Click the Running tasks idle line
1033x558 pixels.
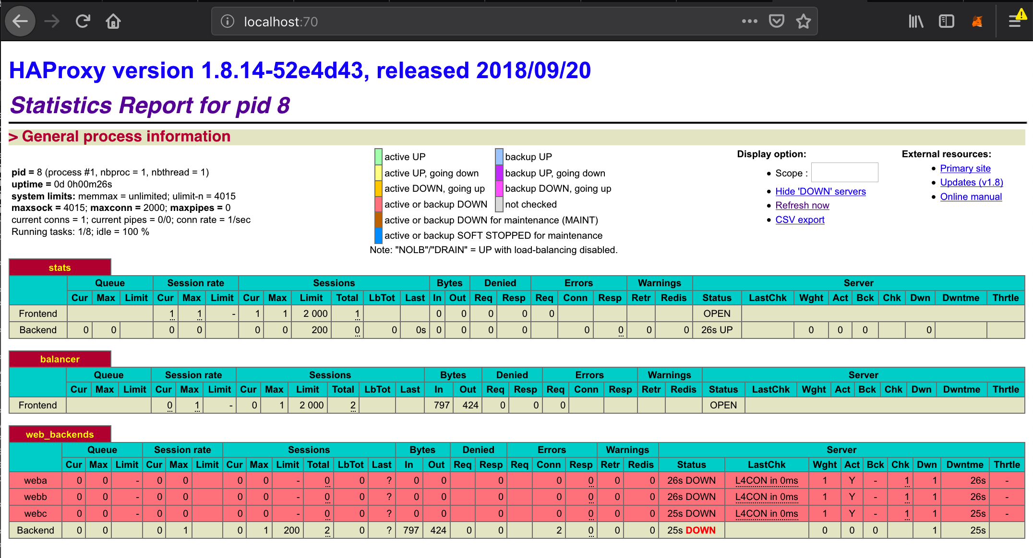coord(80,232)
